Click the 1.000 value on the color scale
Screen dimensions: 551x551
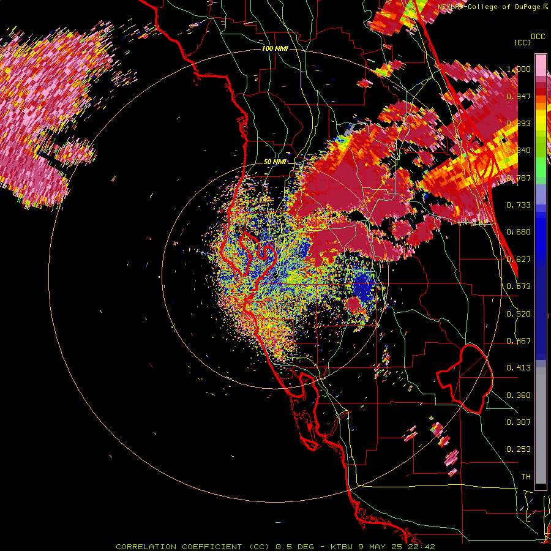click(x=519, y=69)
